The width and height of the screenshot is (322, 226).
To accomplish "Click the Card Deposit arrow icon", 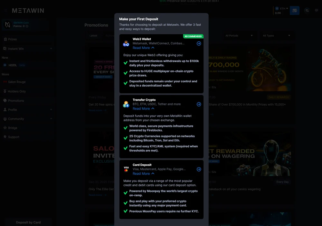I will pyautogui.click(x=199, y=169).
